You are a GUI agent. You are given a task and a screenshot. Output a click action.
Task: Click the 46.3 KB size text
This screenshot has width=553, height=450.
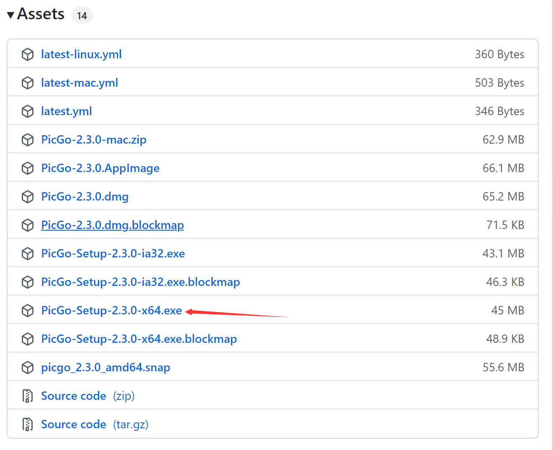click(505, 282)
